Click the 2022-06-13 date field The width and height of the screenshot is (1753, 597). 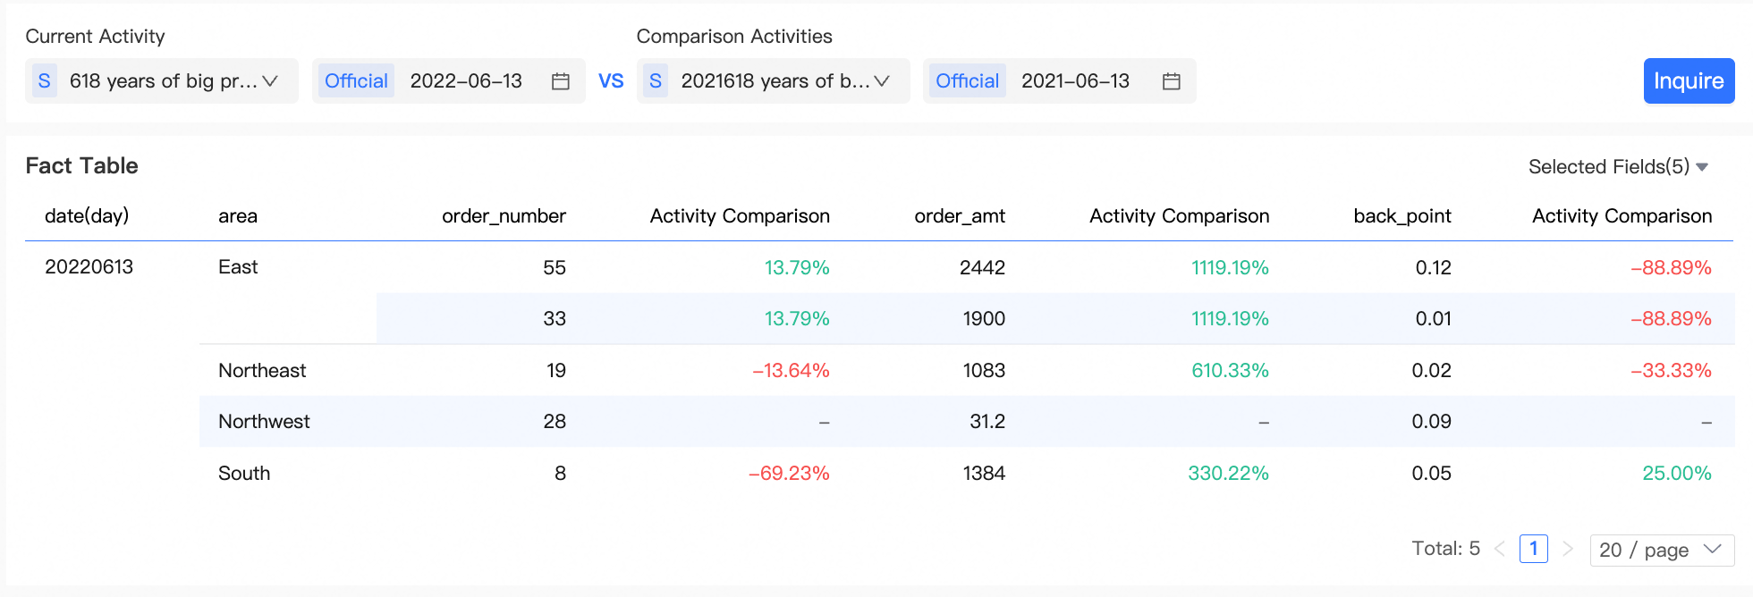pos(466,81)
